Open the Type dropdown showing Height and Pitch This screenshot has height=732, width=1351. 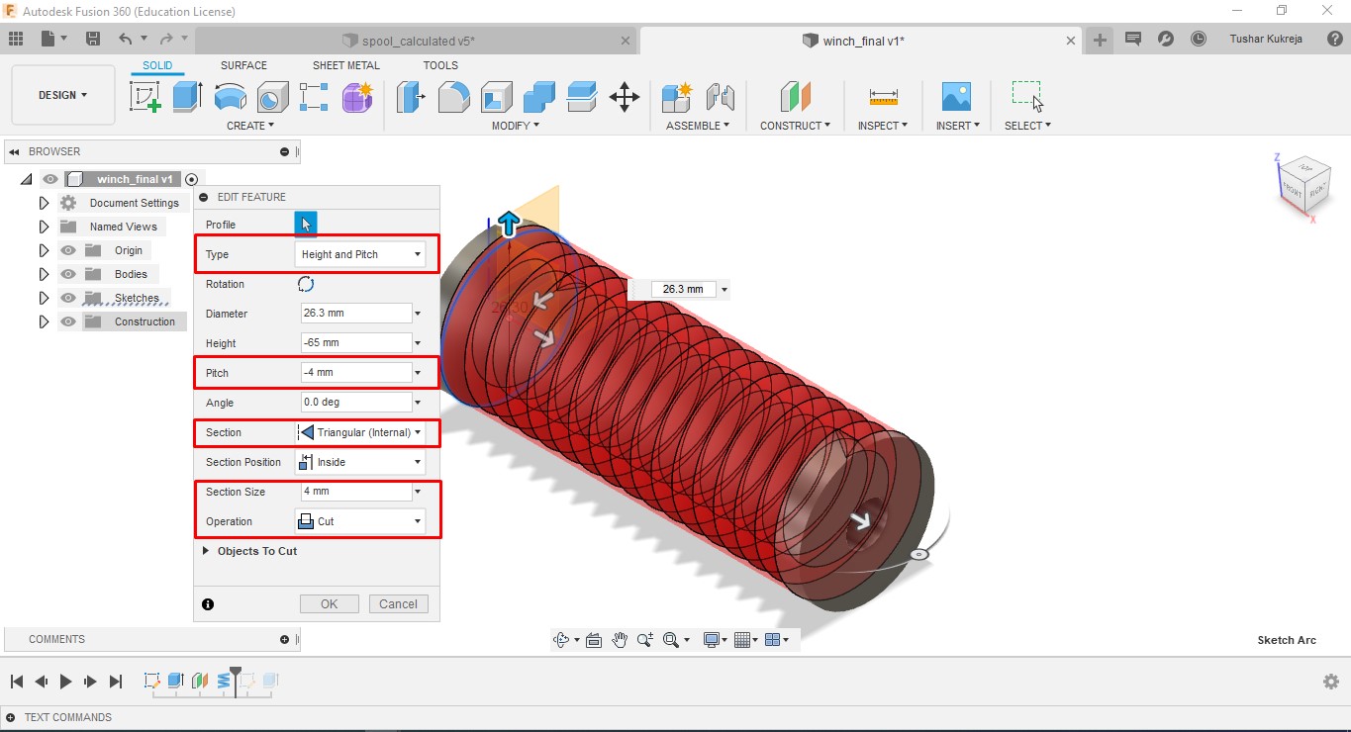click(x=360, y=254)
